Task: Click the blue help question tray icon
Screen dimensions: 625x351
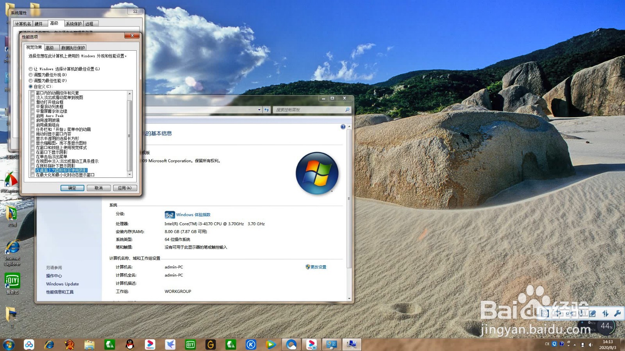Action: [561, 344]
